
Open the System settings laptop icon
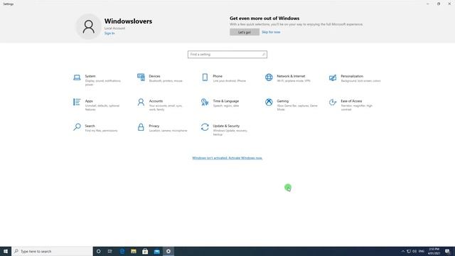tap(77, 78)
